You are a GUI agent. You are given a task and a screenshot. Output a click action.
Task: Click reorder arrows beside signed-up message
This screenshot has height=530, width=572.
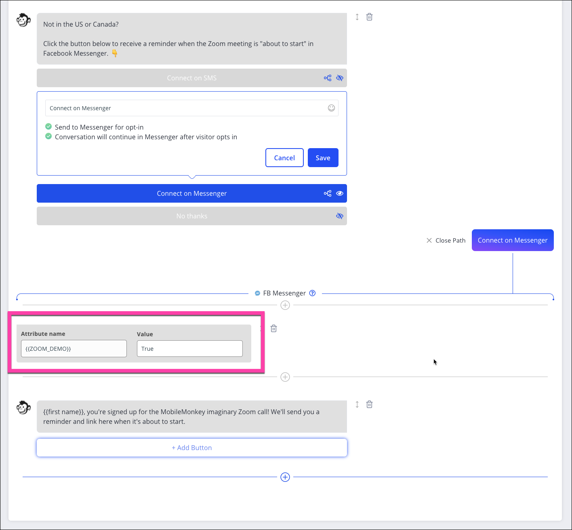(x=357, y=404)
